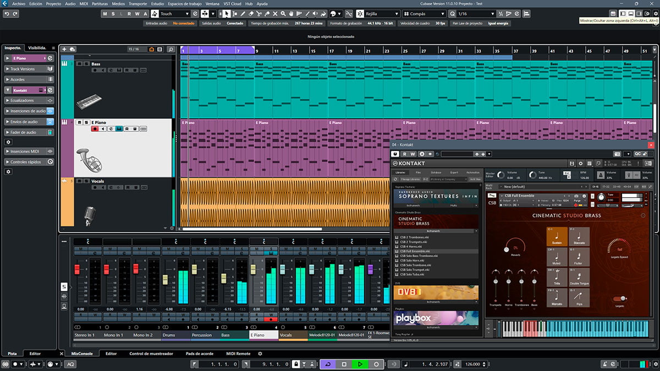Click Kontakt Files browser tab
The width and height of the screenshot is (660, 371).
tap(419, 173)
